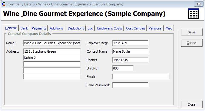Select the BIK tab
This screenshot has width=205, height=111.
[x=90, y=28]
